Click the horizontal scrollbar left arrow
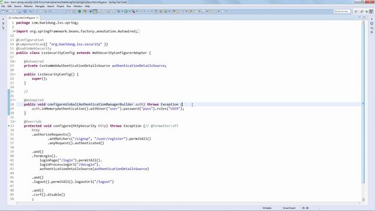375x211 pixels. 17,203
